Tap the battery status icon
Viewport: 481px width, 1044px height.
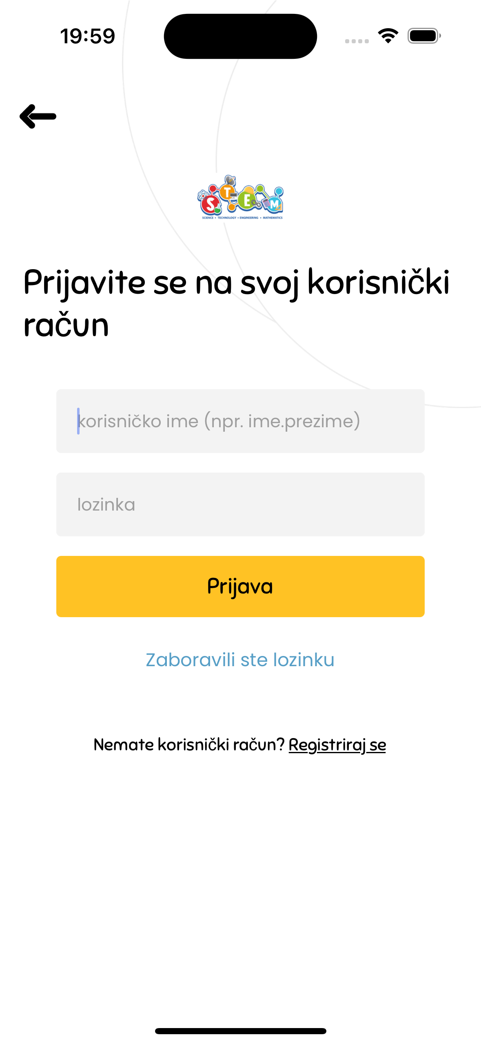point(424,36)
